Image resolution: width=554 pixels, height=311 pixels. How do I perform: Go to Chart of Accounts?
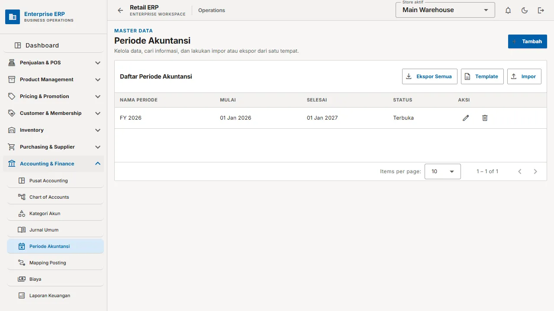55,197
